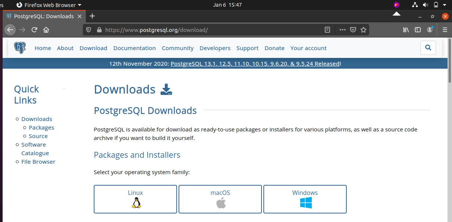Toggle Reader View icon in address bar
This screenshot has height=222, width=452.
[327, 30]
